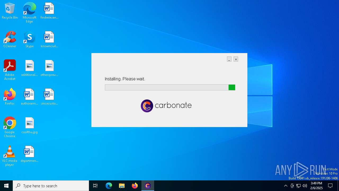
Task: Select the findrelevan... Word document
Action: tap(49, 11)
